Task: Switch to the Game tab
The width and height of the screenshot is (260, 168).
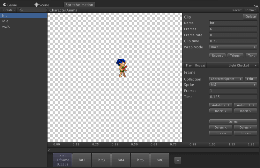Action: pyautogui.click(x=10, y=5)
